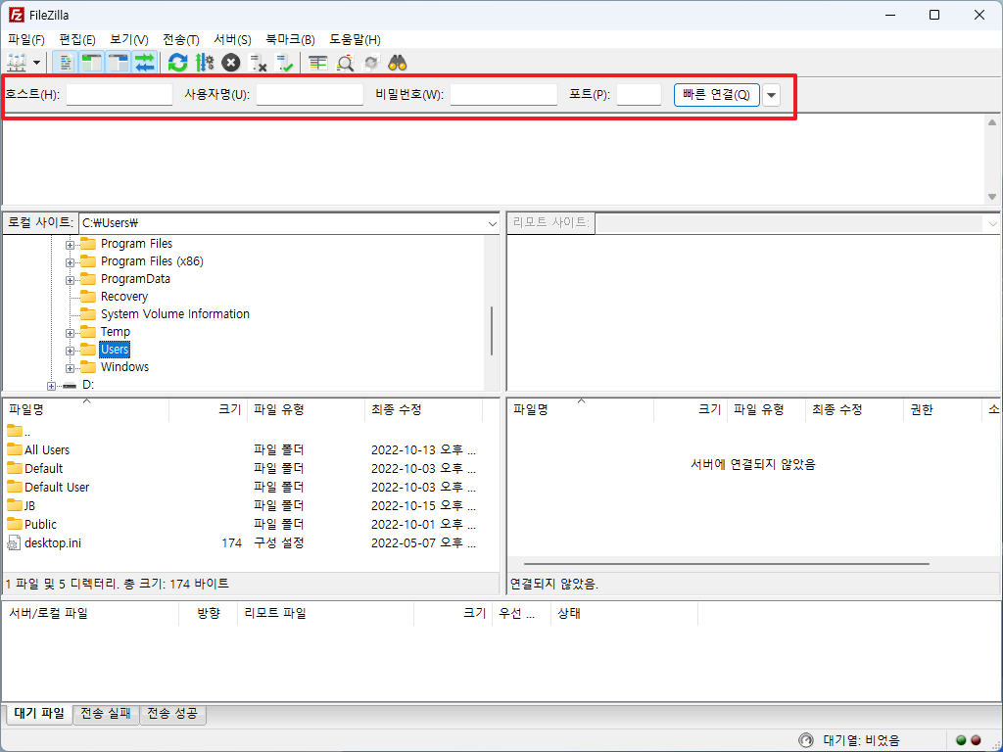Click the green activity indicator light
This screenshot has height=752, width=1003.
(x=961, y=740)
